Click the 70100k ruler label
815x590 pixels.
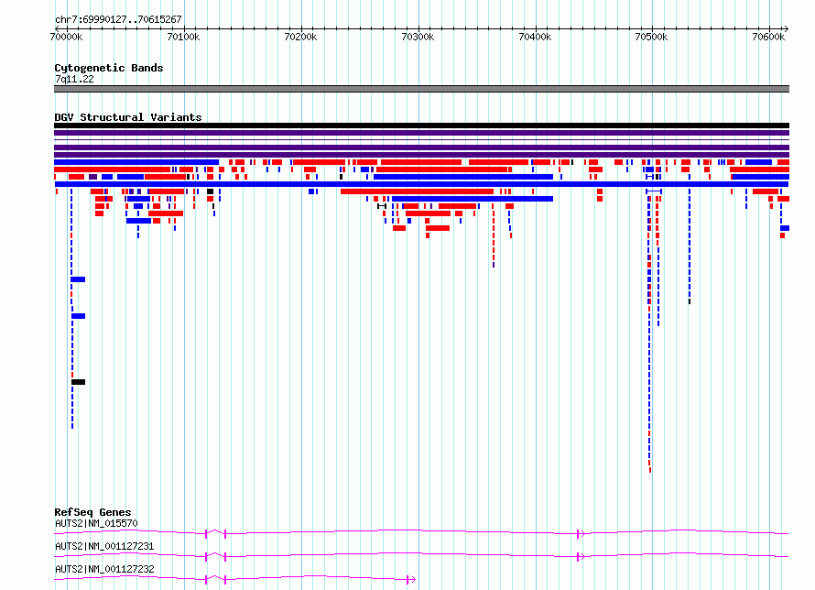(x=183, y=37)
